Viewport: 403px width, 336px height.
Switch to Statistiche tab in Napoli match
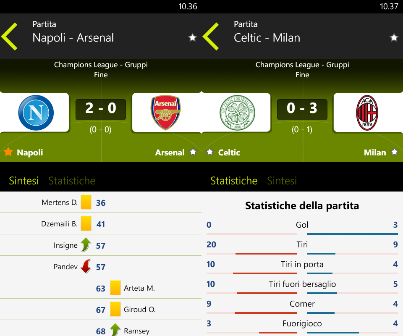click(x=72, y=181)
